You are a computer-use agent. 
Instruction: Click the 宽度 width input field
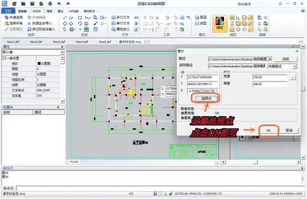click(x=270, y=77)
